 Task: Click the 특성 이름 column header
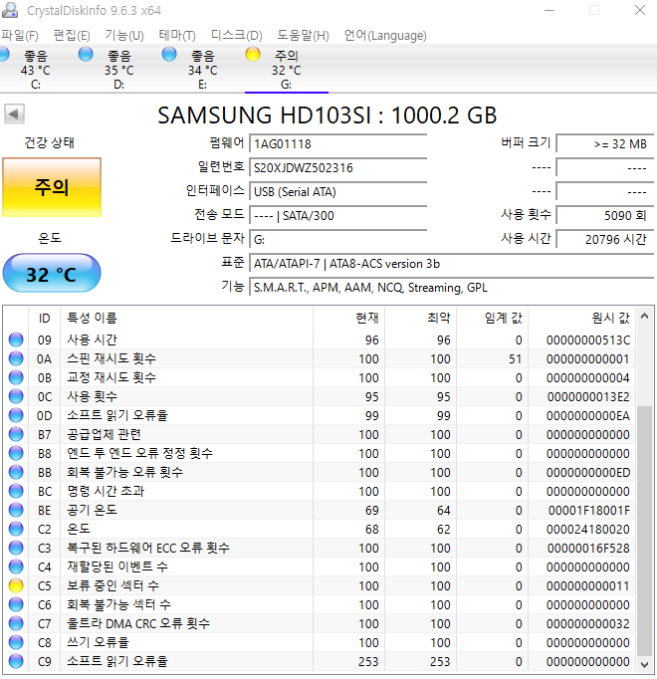coord(186,319)
